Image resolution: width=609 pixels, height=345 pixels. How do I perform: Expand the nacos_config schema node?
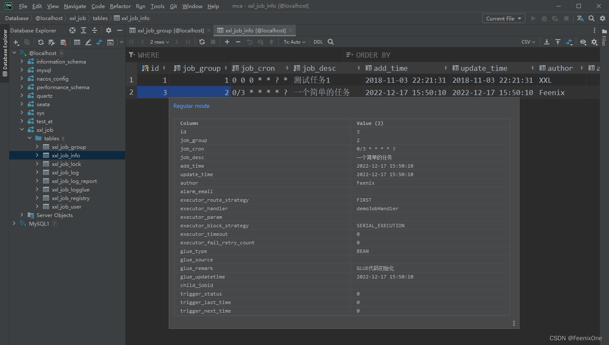coord(22,78)
